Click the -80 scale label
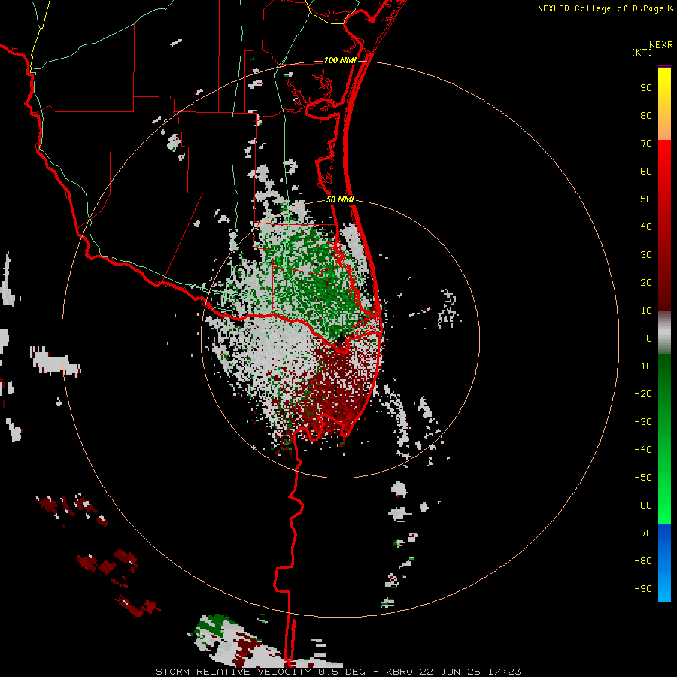Image resolution: width=677 pixels, height=677 pixels. point(643,561)
